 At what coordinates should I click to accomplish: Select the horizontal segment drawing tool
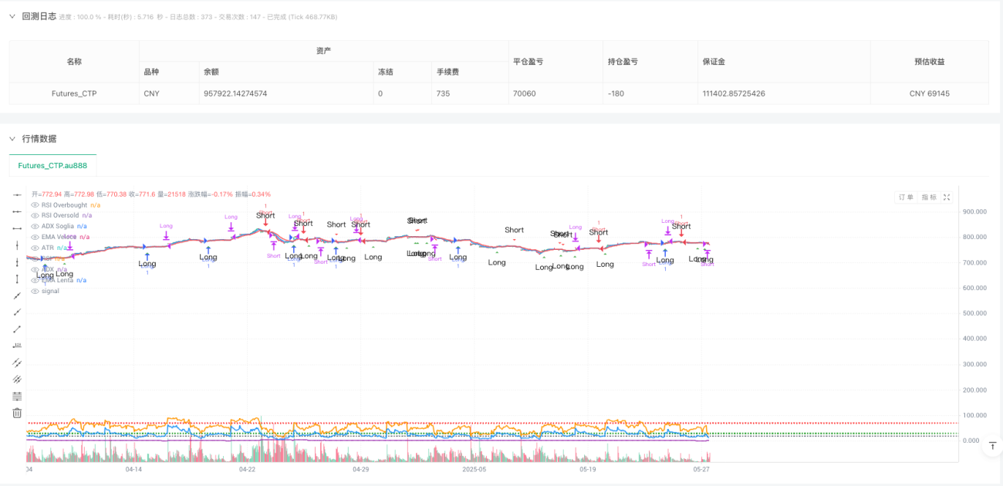pyautogui.click(x=17, y=228)
